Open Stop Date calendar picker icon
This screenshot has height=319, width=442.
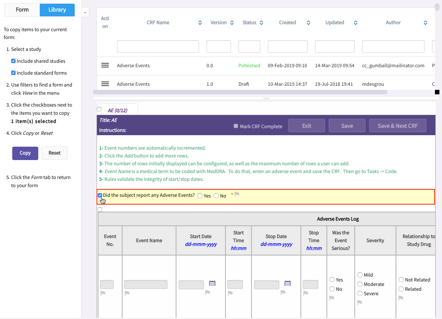click(287, 283)
